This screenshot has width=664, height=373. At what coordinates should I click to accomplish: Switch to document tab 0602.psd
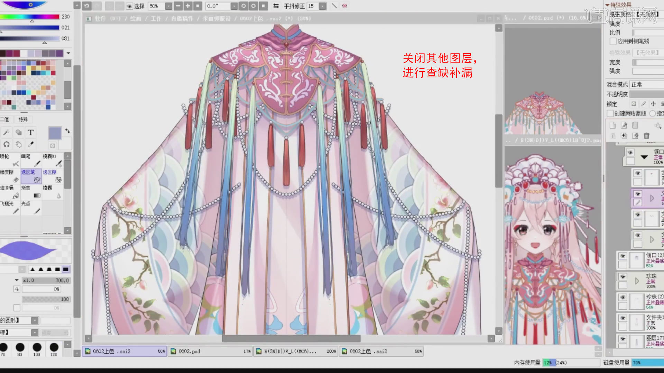pyautogui.click(x=210, y=351)
